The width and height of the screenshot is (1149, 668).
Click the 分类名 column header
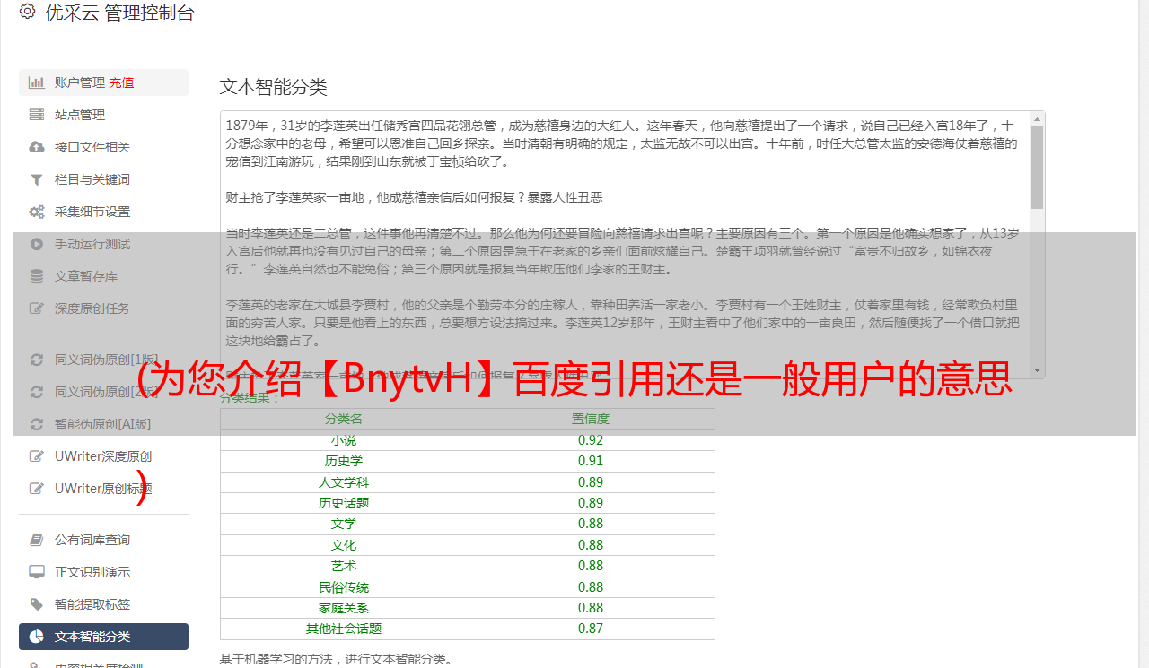344,419
